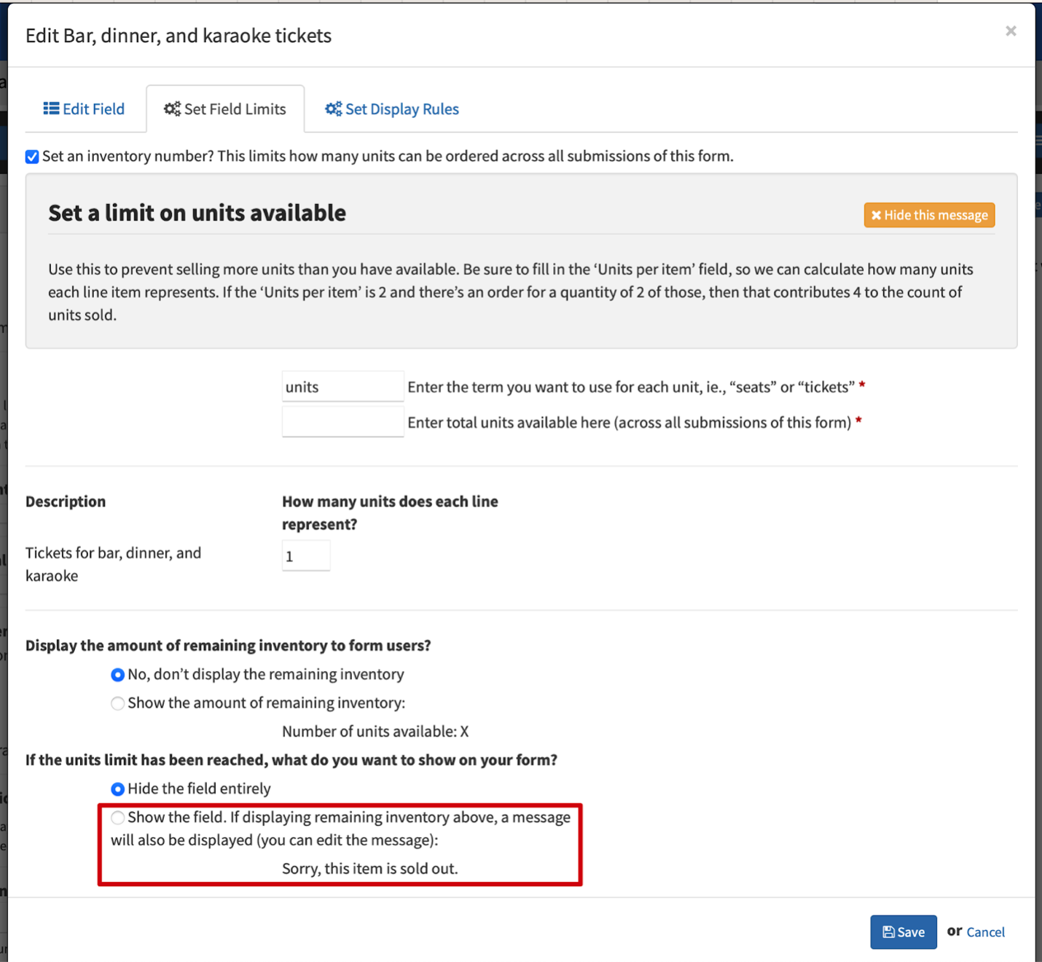The height and width of the screenshot is (962, 1042).
Task: Click the X icon in Hide this message
Action: point(876,215)
